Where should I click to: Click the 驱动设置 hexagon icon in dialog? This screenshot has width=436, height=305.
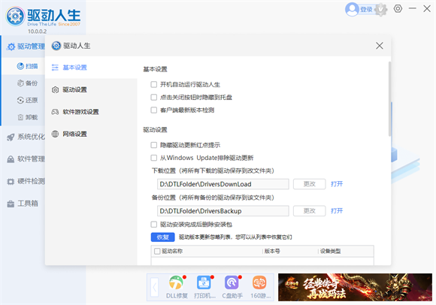click(x=55, y=89)
